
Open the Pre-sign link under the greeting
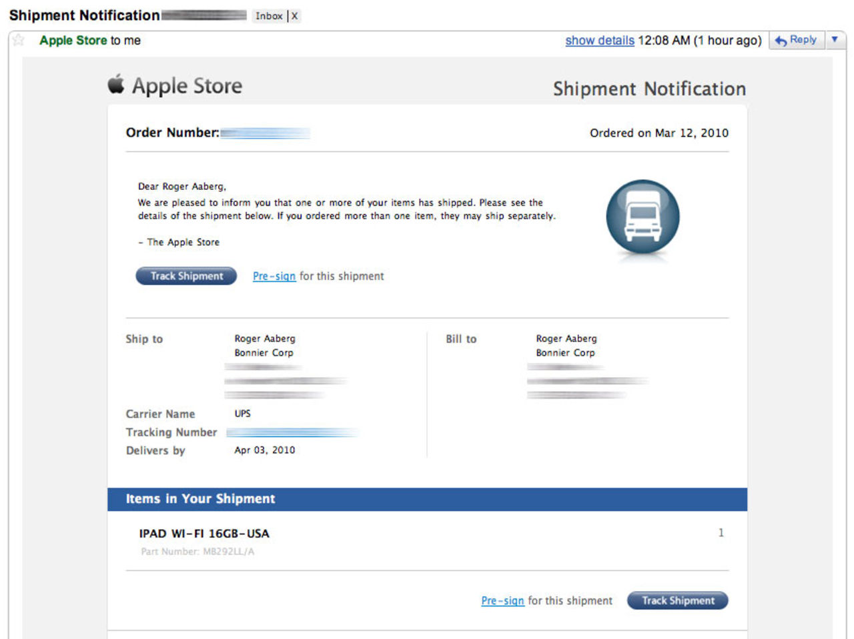point(274,276)
